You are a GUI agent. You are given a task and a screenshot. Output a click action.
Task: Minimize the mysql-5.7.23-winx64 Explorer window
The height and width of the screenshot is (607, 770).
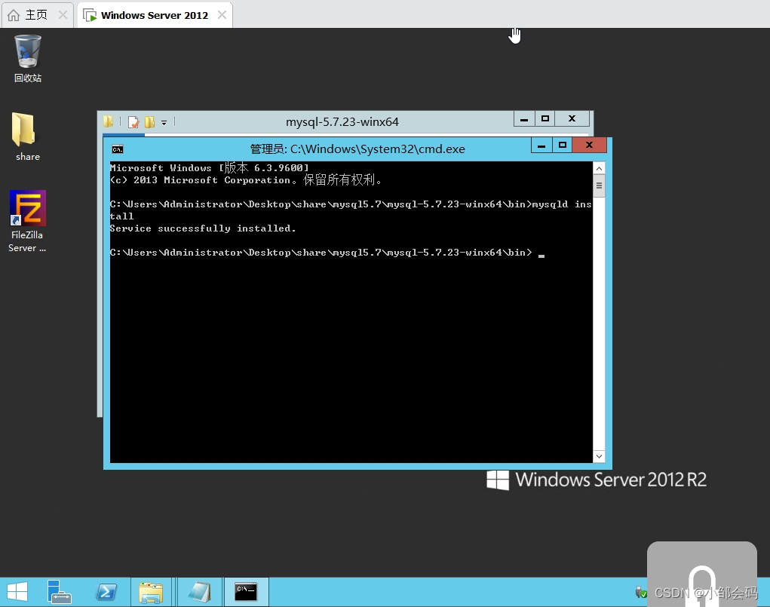pos(524,119)
